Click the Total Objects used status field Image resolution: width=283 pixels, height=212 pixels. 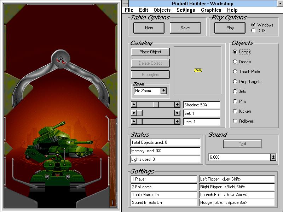(x=165, y=142)
